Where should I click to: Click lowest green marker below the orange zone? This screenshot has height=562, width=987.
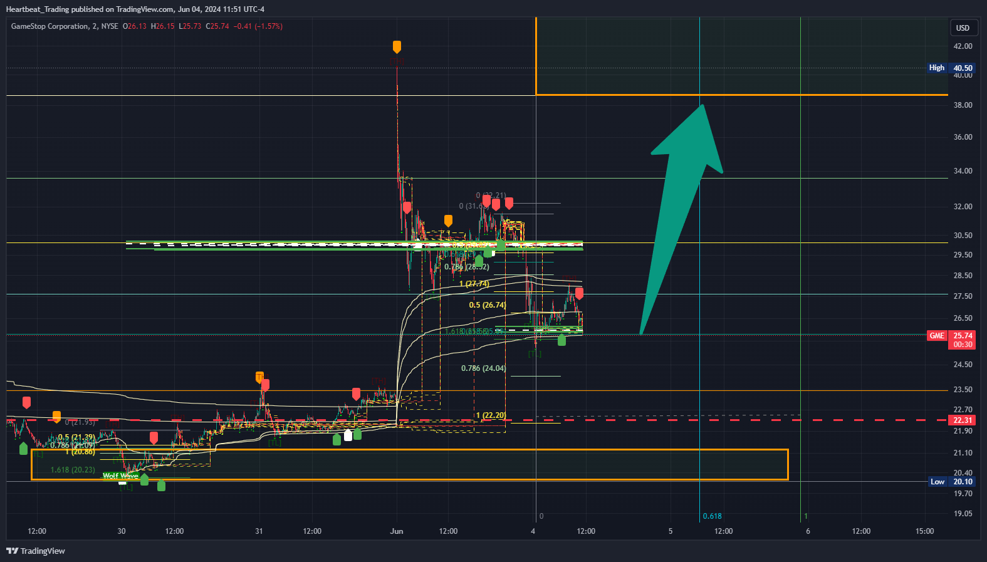(x=161, y=485)
